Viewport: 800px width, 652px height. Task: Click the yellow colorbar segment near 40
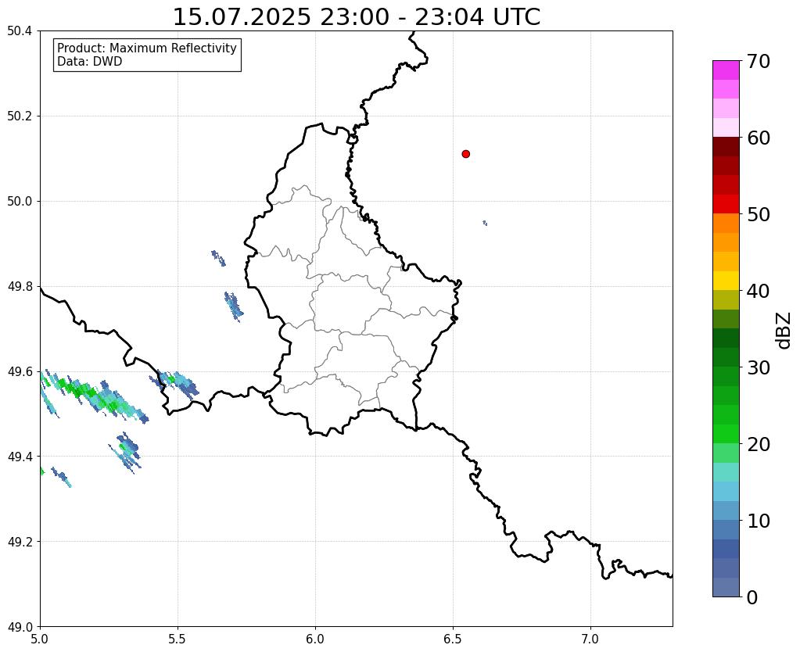(726, 281)
